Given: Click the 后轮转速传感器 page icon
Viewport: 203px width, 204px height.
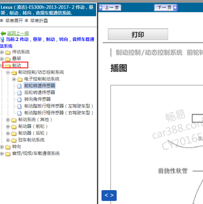Looking at the screenshot, I should (x=20, y=93).
